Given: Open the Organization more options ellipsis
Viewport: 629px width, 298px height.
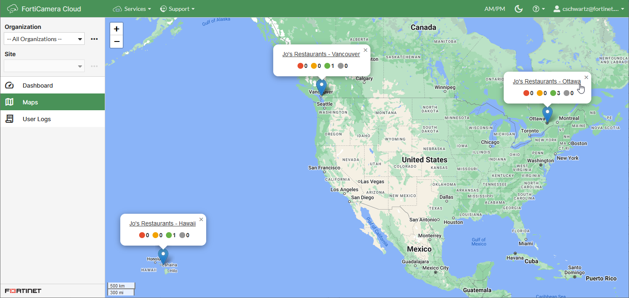Looking at the screenshot, I should click(x=94, y=39).
